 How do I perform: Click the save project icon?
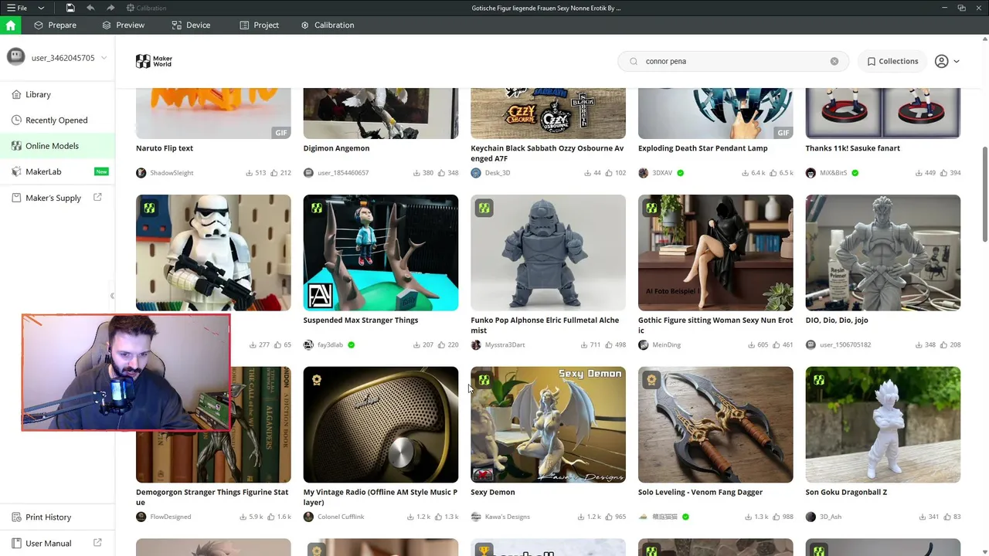pyautogui.click(x=70, y=8)
